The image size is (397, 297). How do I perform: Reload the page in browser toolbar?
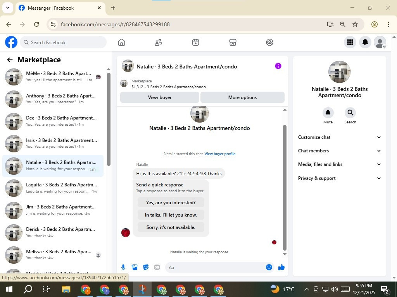[36, 24]
